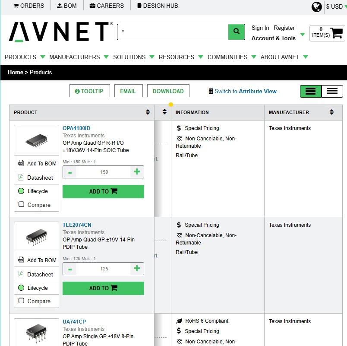Open the TLE2074CN product link
The image size is (347, 346).
[x=77, y=225]
